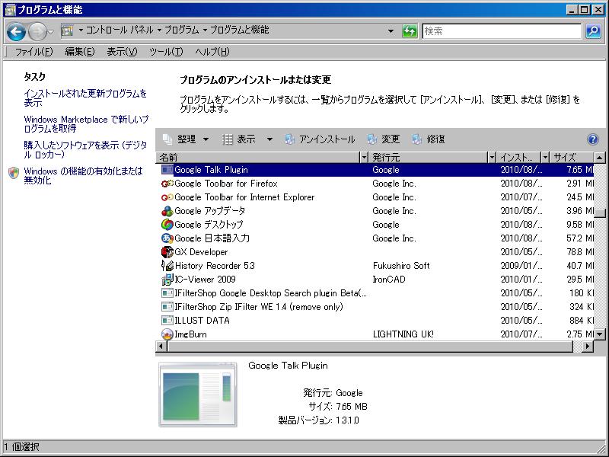Expand the recent pages arrow beside Forward button

(x=50, y=31)
